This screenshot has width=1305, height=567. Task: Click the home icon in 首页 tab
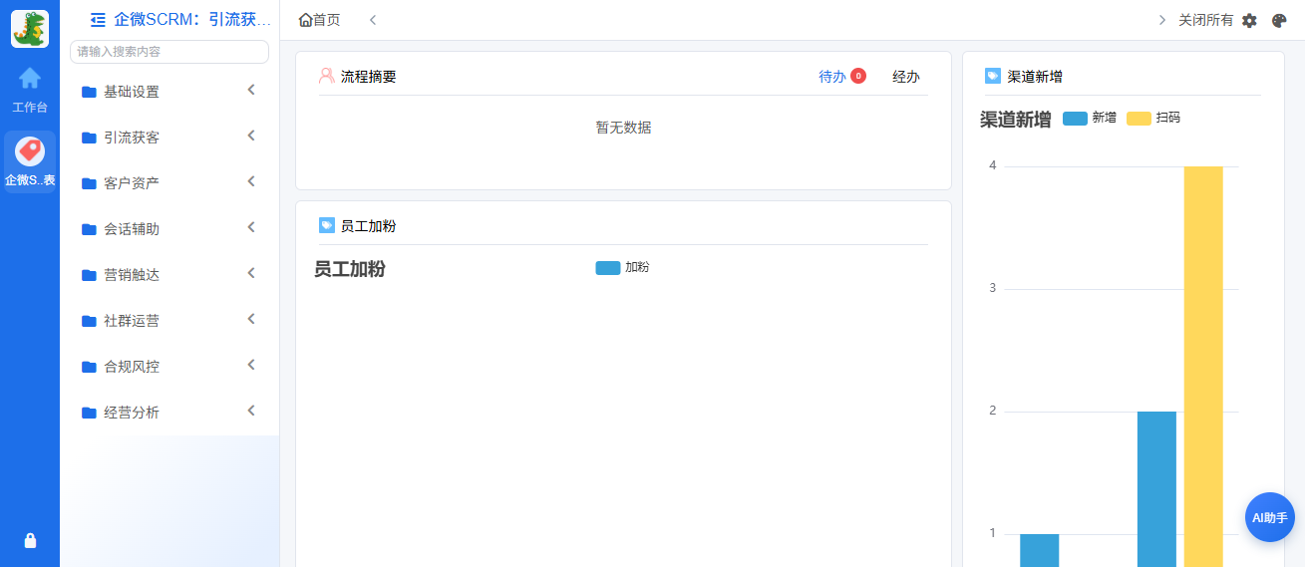click(305, 20)
